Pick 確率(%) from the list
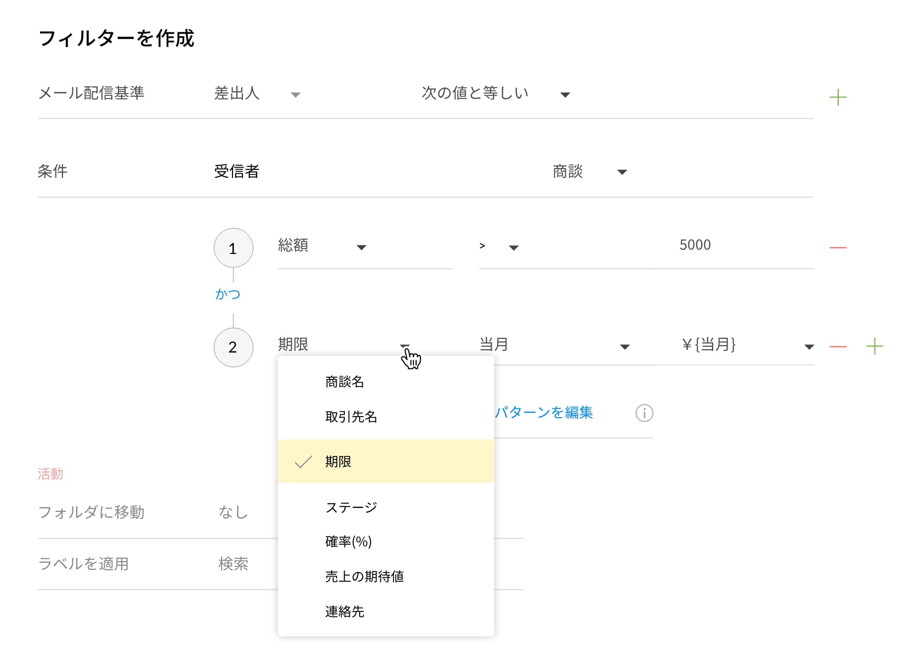921x658 pixels. (x=348, y=542)
